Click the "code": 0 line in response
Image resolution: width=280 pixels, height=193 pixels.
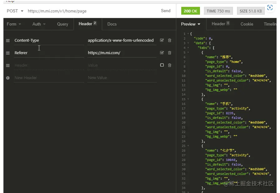(x=203, y=38)
